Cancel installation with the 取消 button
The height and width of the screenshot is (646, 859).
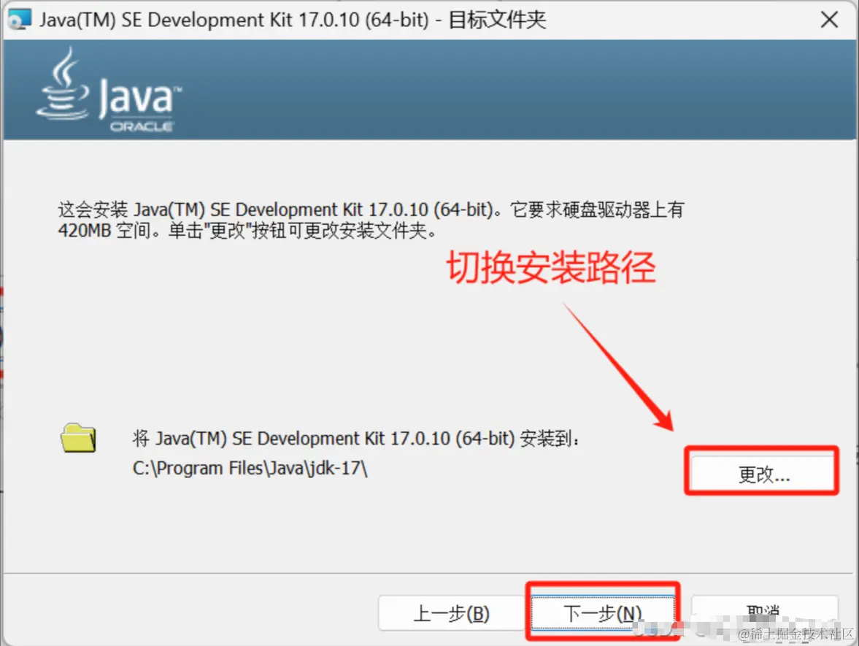click(x=764, y=612)
